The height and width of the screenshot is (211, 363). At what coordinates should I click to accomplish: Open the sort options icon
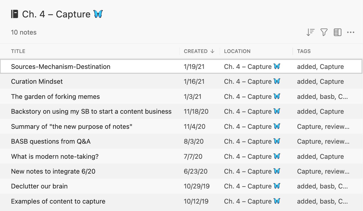[310, 32]
